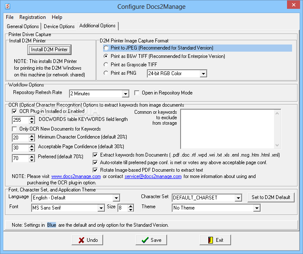Open the Language dropdown
Screen dimensions: 303x254
point(116,198)
